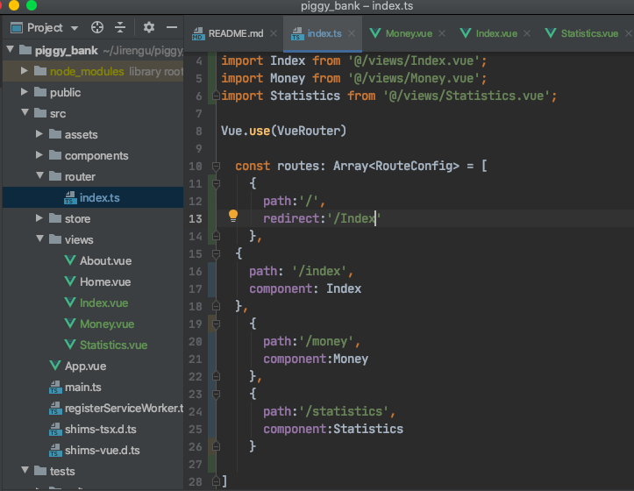Close the Money.vue tab
Viewport: 634px width, 491px height.
pyautogui.click(x=442, y=33)
